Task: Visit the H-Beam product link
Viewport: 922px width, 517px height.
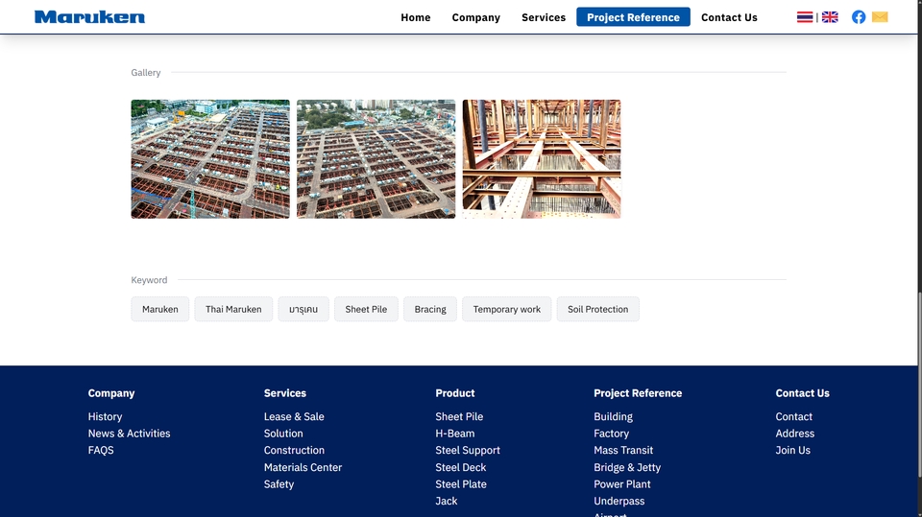Action: pyautogui.click(x=454, y=434)
